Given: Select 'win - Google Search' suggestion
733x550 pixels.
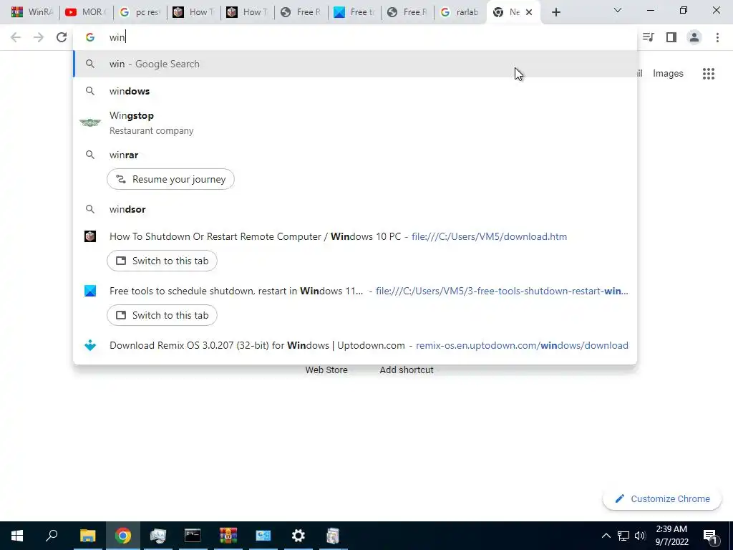Looking at the screenshot, I should tap(355, 64).
